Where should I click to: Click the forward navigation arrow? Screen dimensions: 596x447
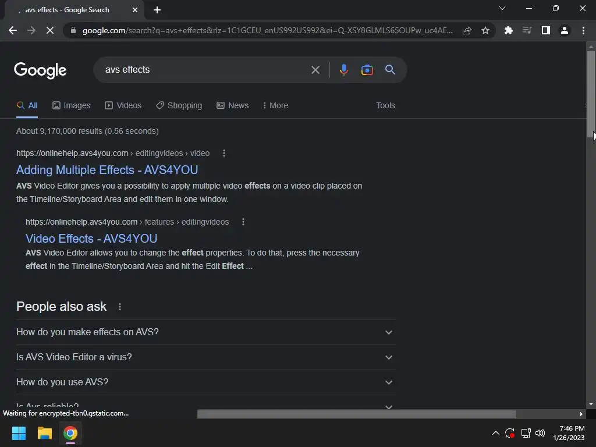31,30
